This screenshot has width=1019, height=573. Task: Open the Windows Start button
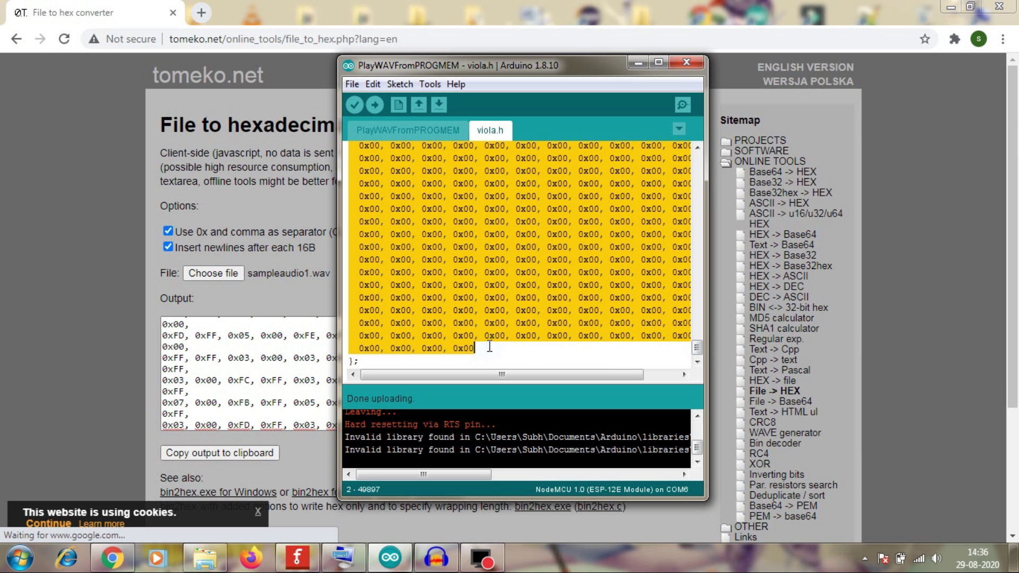20,558
